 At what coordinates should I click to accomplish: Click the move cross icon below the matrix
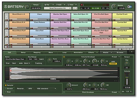(x=118, y=49)
